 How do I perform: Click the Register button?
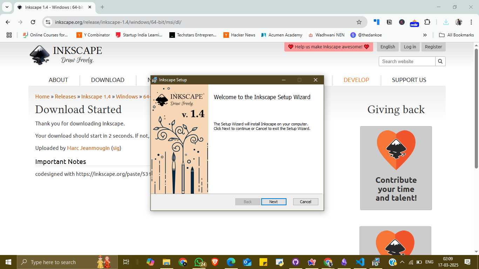coord(433,47)
